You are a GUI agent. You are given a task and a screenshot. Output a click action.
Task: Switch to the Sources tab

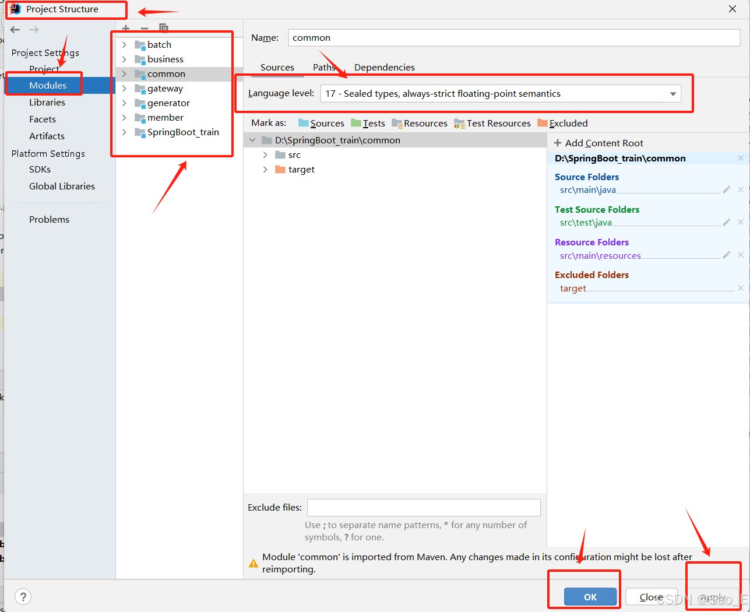click(x=277, y=67)
